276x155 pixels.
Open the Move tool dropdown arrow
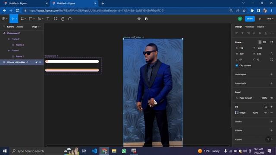tap(16, 19)
